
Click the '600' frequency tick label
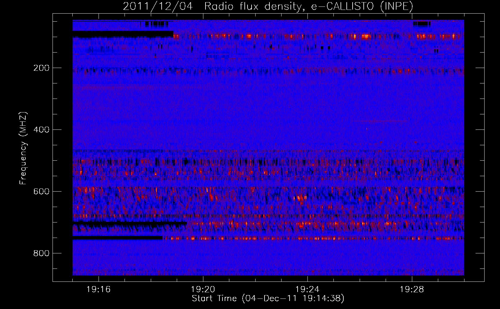(41, 192)
